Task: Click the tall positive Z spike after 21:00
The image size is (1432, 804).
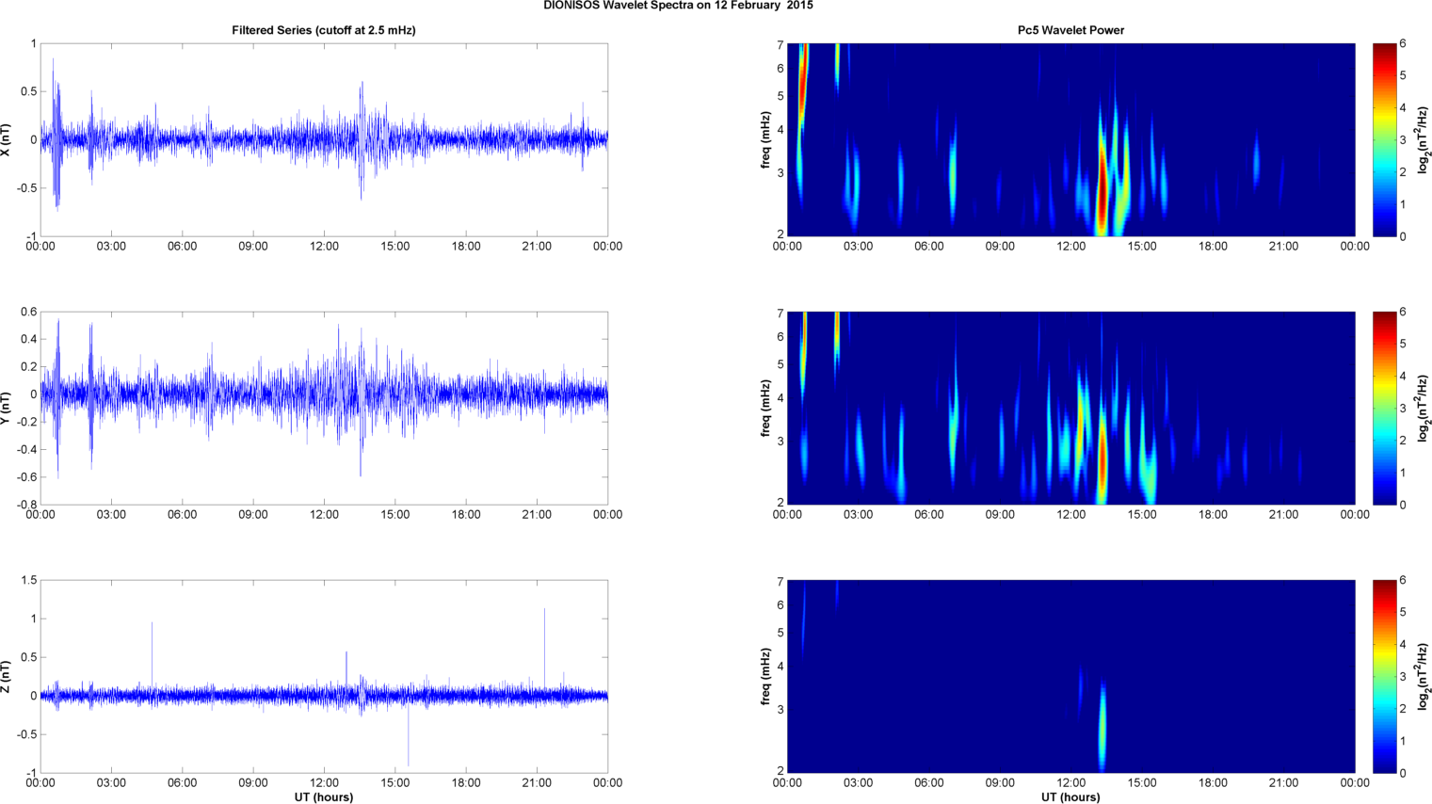Action: 544,648
